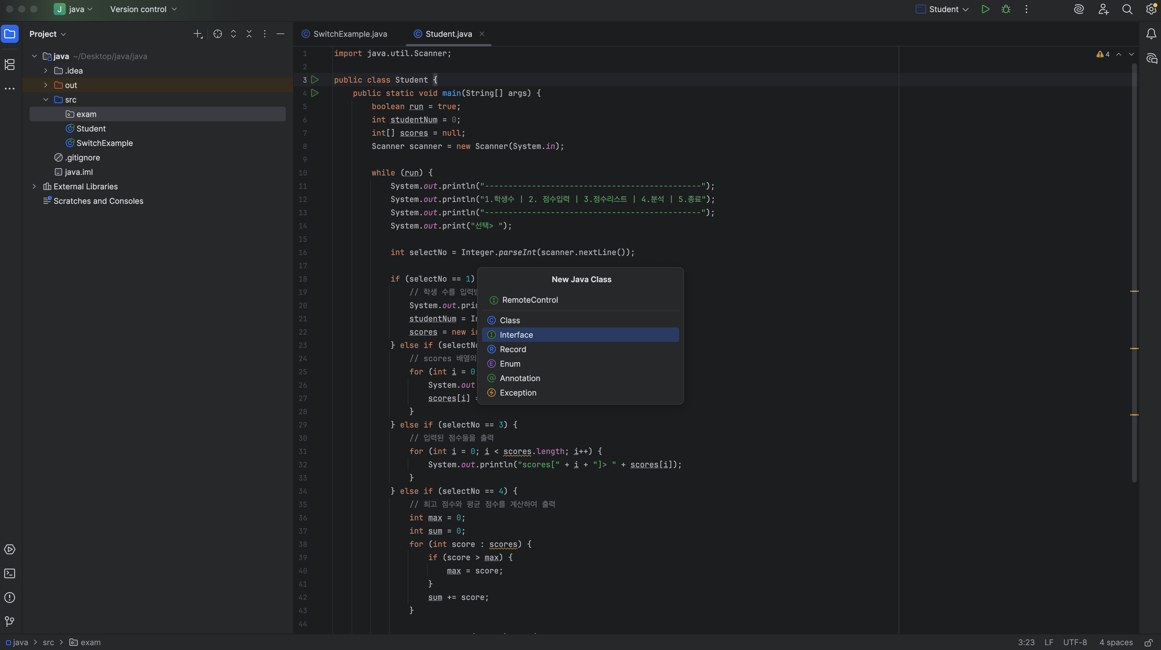Open the Structure tool window

(x=9, y=65)
